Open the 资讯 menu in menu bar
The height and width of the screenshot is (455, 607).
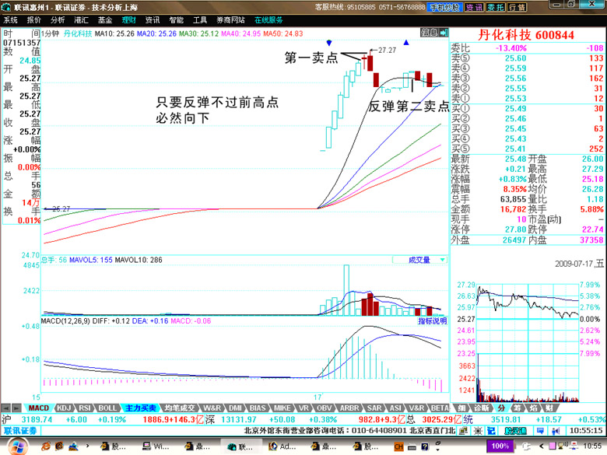[x=153, y=20]
